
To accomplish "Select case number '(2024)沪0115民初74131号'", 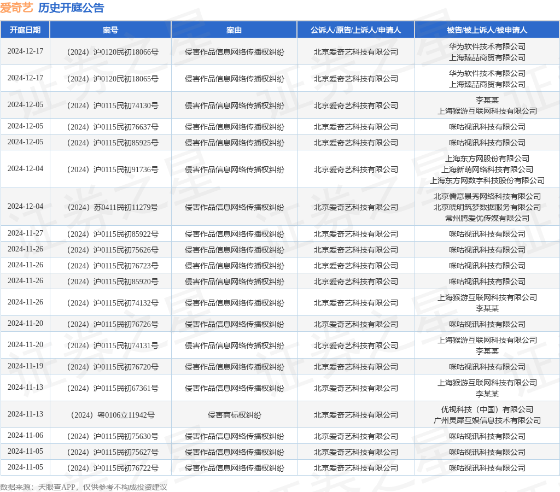I will (x=113, y=345).
